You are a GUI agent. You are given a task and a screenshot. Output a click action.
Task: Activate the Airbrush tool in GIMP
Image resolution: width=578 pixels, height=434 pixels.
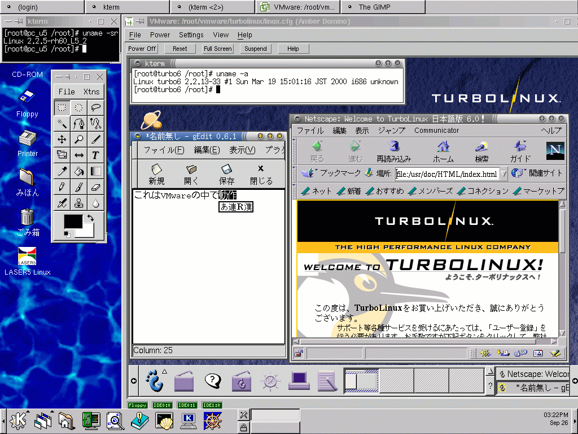pyautogui.click(x=62, y=203)
